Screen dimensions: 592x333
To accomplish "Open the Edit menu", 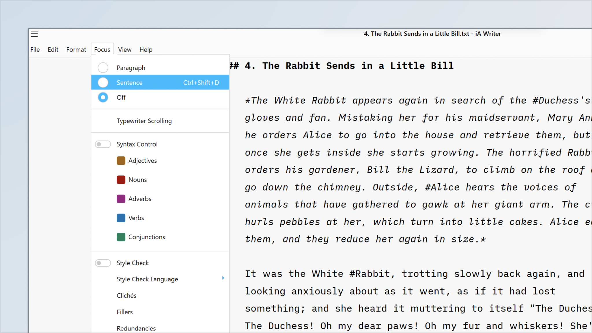I will pos(53,49).
